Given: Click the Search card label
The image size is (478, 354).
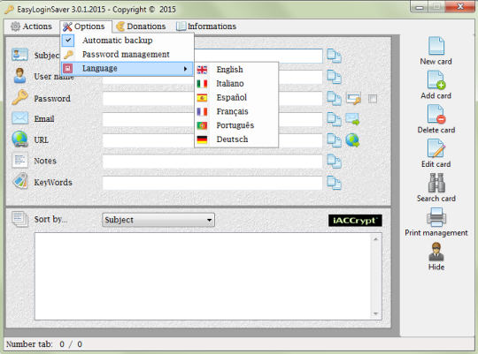Looking at the screenshot, I should (x=436, y=199).
